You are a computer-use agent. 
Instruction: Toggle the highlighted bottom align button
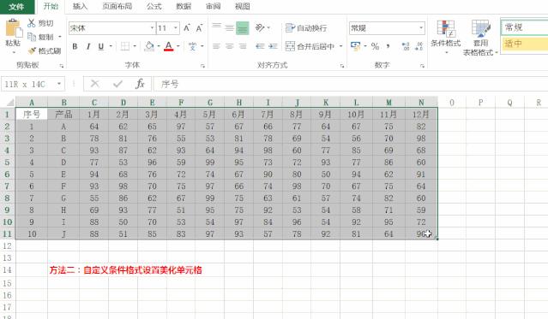pos(242,28)
